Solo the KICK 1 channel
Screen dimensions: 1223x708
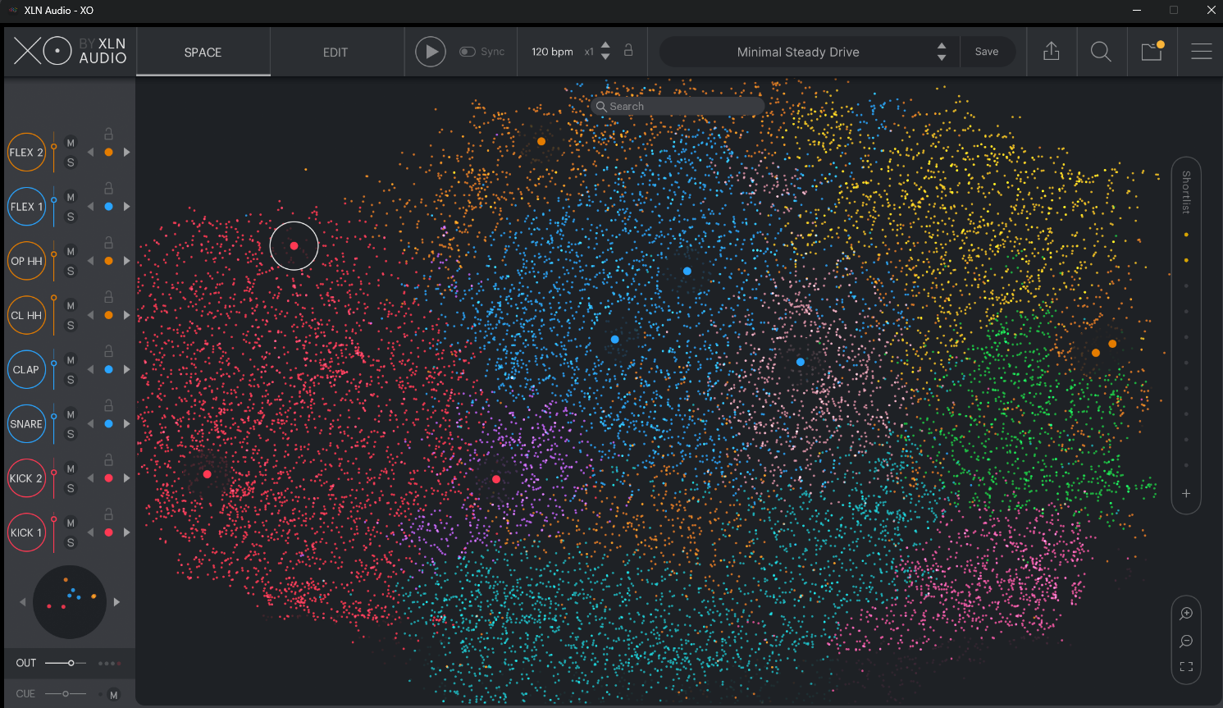tap(71, 542)
